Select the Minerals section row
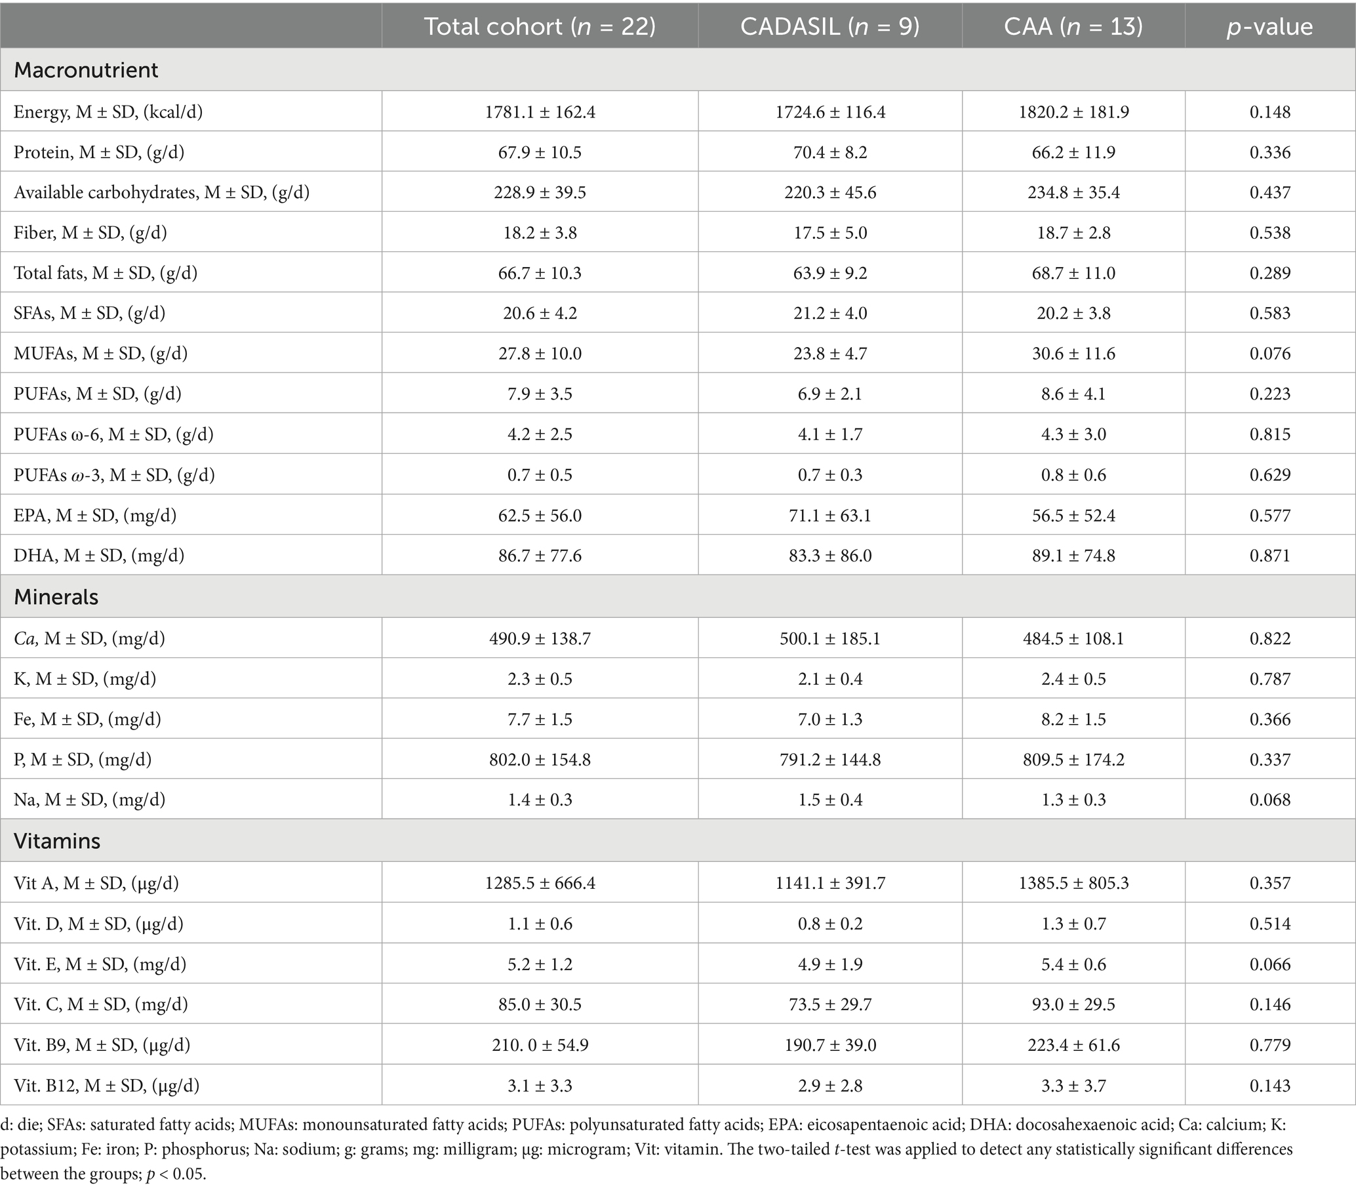The image size is (1356, 1188). coord(678,597)
